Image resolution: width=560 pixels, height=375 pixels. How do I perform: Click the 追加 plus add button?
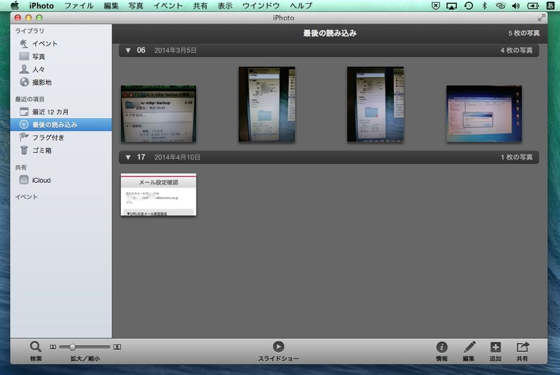tap(496, 351)
